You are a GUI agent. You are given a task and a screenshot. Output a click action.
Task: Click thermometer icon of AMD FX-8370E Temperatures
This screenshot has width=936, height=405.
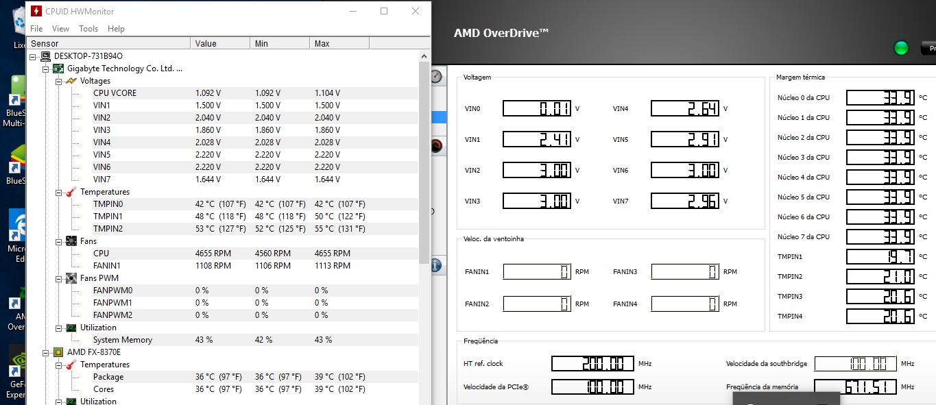point(71,365)
